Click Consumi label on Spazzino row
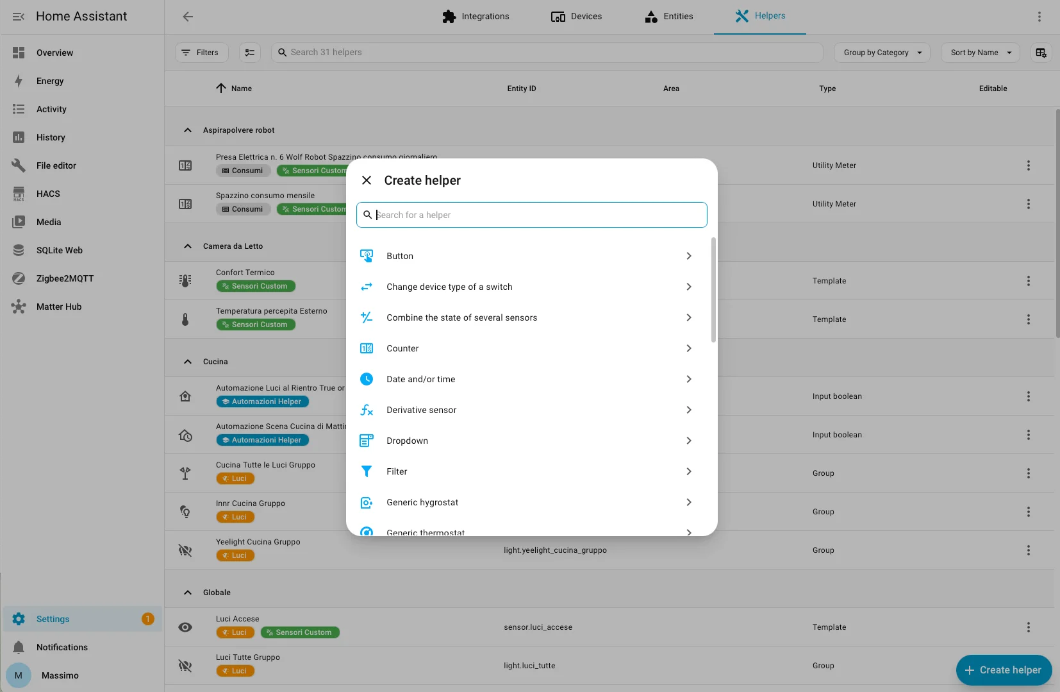Screen dimensions: 1060x692 tap(243, 209)
